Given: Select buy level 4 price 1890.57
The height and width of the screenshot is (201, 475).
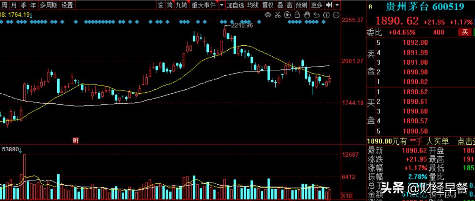Looking at the screenshot, I should coord(415,121).
